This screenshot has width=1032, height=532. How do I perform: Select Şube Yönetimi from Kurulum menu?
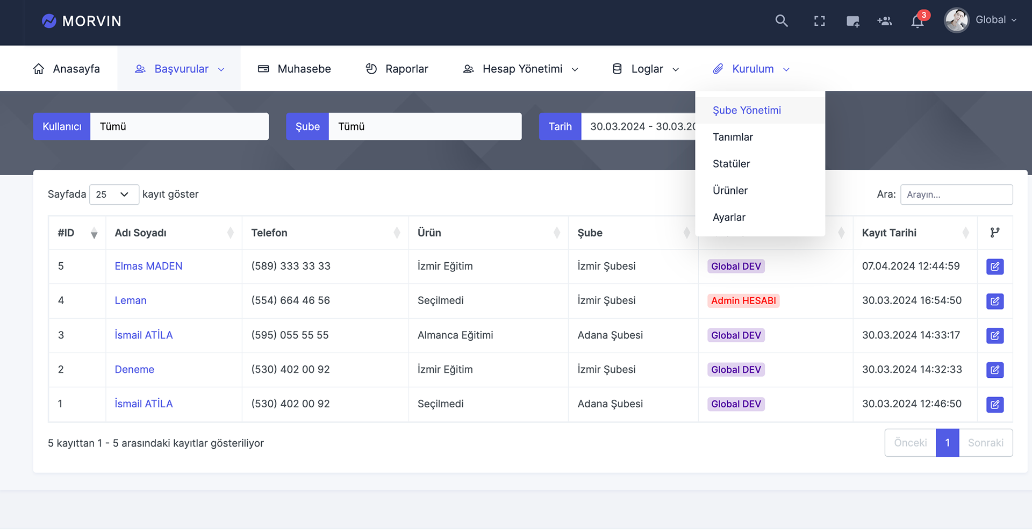click(x=760, y=110)
